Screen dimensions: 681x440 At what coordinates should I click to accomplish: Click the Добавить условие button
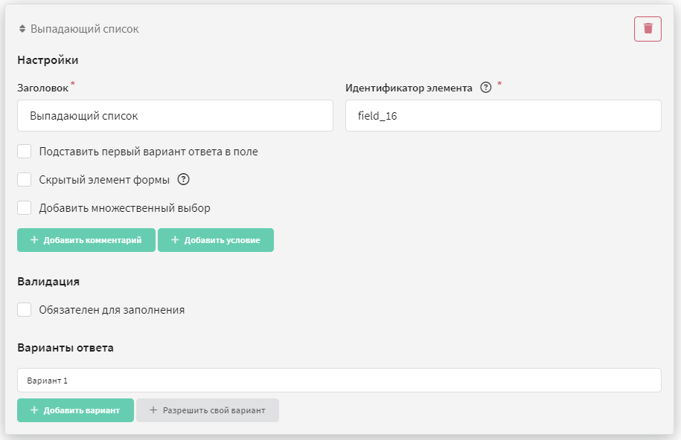click(x=215, y=240)
